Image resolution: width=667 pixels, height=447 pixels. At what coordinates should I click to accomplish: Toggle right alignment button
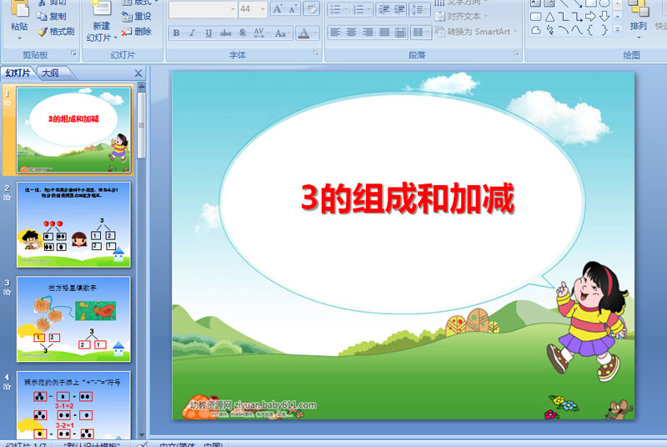point(368,32)
